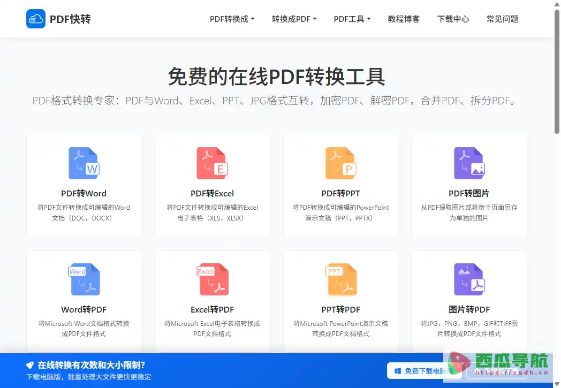Click the banner text 在线转换有次数和大小限制?
Image resolution: width=561 pixels, height=388 pixels.
[92, 365]
